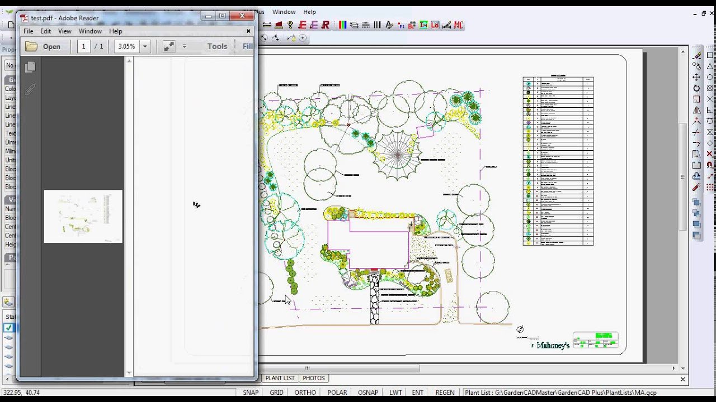Screen dimensions: 716x402
Task: Click the CAD drawing's horizontal scrollbar
Action: click(x=338, y=368)
